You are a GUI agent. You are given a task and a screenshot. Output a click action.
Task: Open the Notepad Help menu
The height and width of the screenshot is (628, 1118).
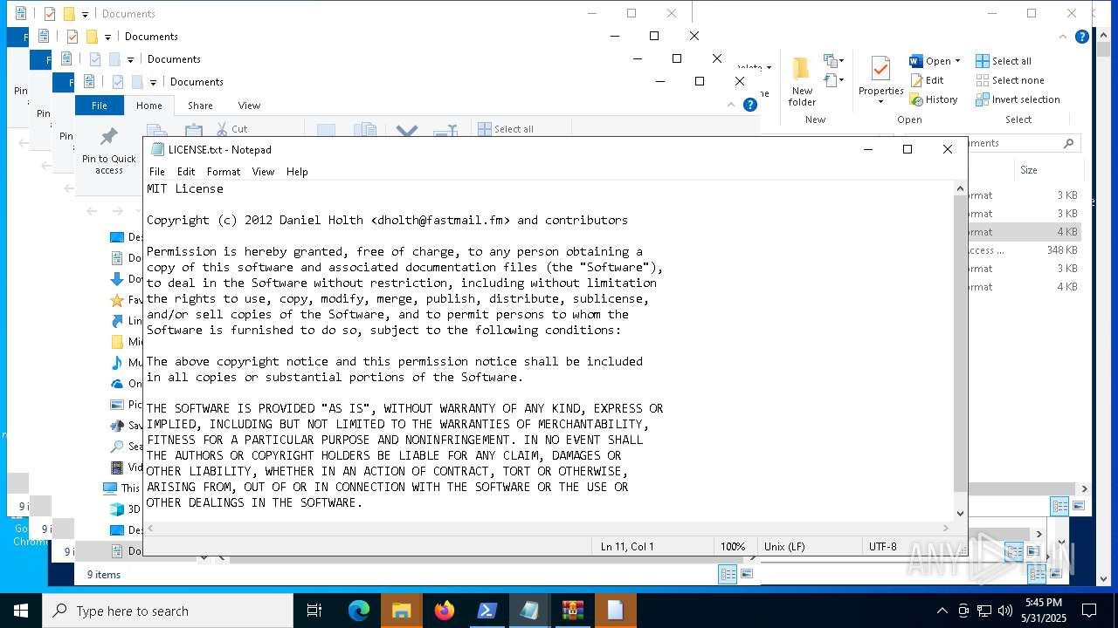pyautogui.click(x=297, y=172)
